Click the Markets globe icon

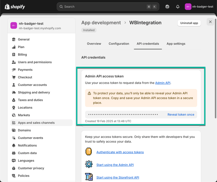point(14,115)
